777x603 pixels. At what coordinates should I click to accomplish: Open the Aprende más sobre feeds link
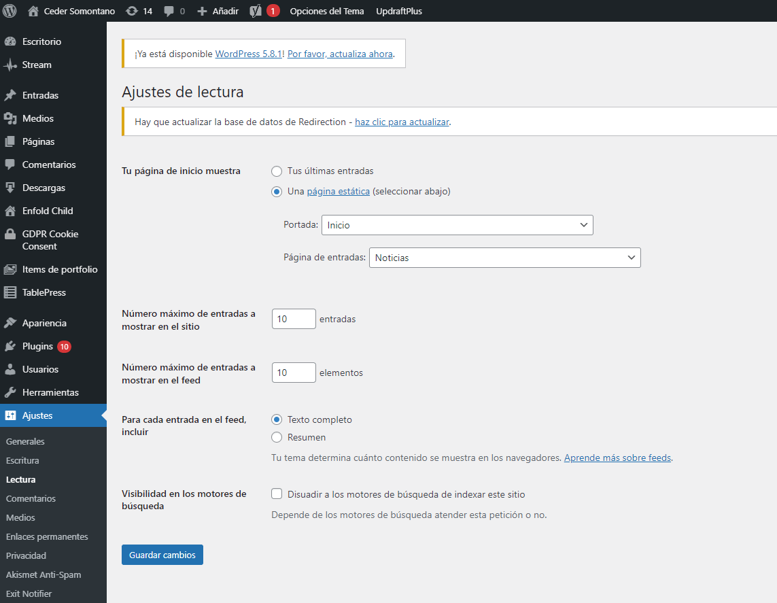click(617, 458)
